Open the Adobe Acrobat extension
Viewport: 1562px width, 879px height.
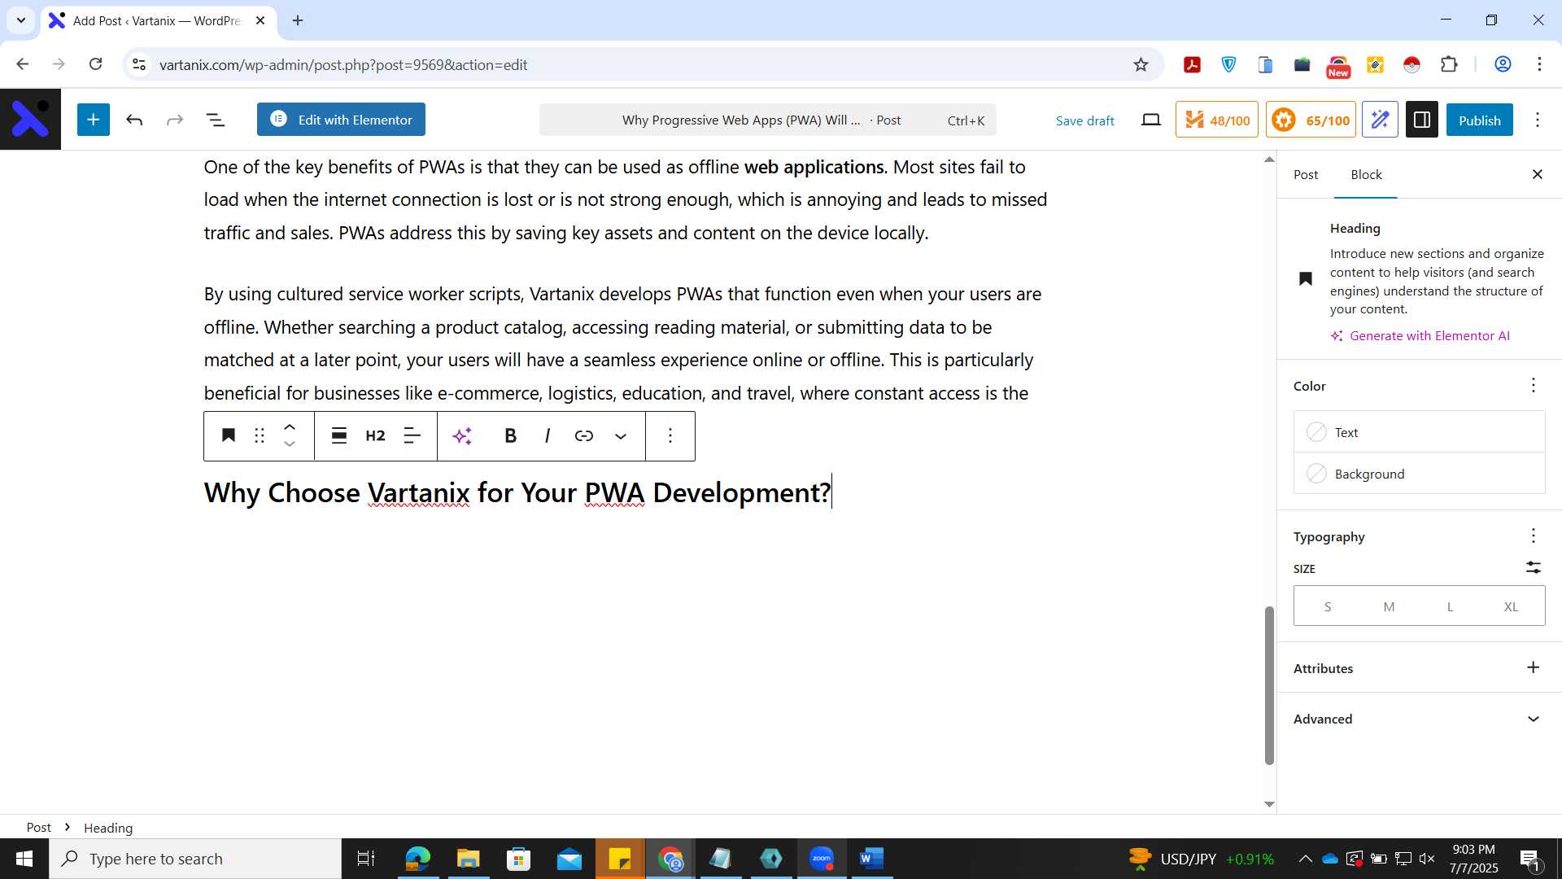click(1192, 64)
